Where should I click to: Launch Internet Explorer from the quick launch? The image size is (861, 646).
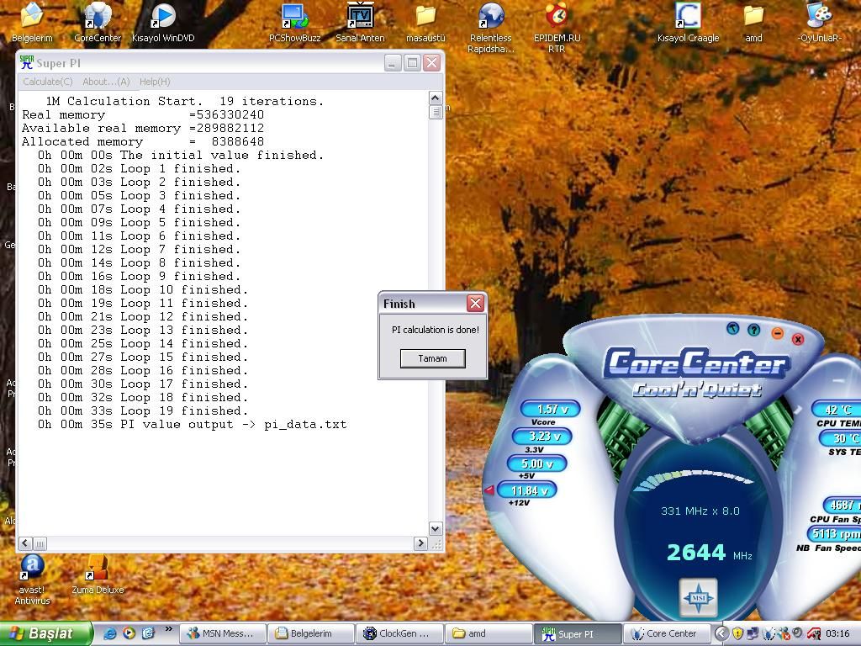109,633
